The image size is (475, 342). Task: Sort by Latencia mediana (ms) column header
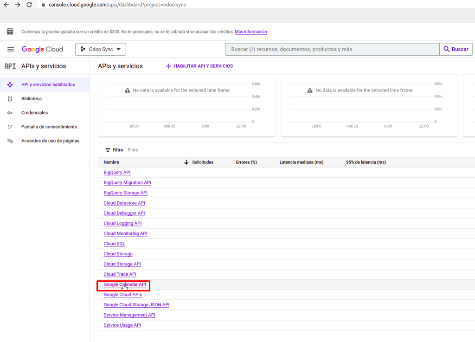(x=302, y=162)
